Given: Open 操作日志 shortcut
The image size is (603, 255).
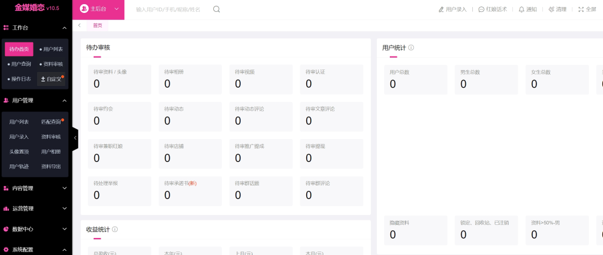Looking at the screenshot, I should tap(19, 79).
